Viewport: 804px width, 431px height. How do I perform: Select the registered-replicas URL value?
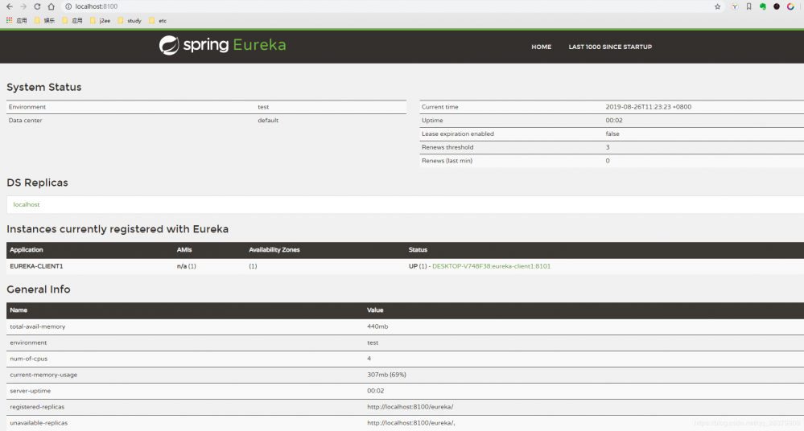click(x=410, y=407)
